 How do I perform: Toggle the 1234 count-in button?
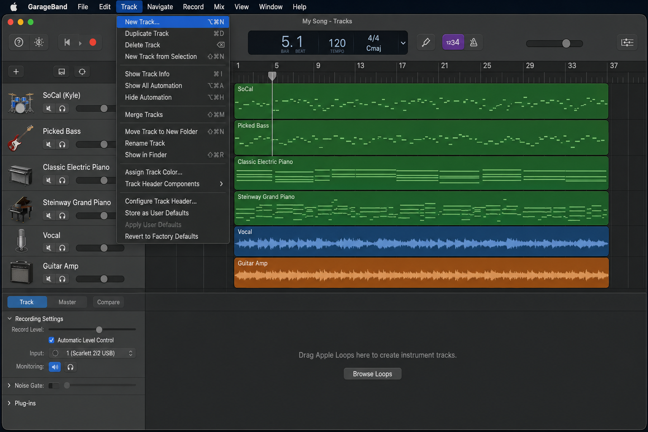[x=453, y=42]
